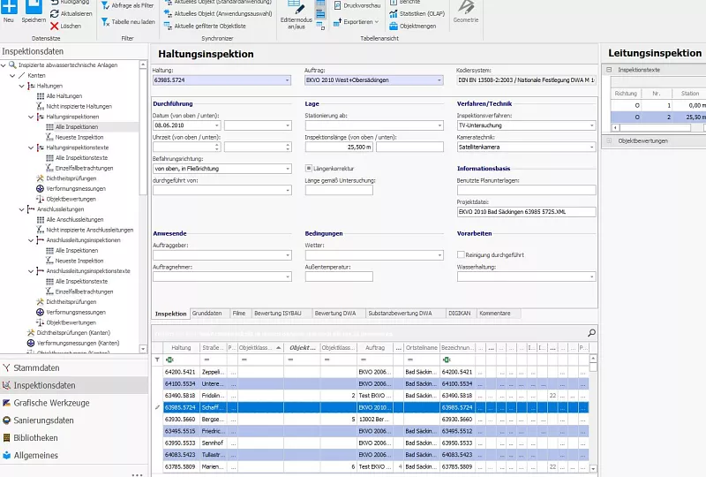
Task: Click the search magnifier above the table
Action: pyautogui.click(x=591, y=333)
